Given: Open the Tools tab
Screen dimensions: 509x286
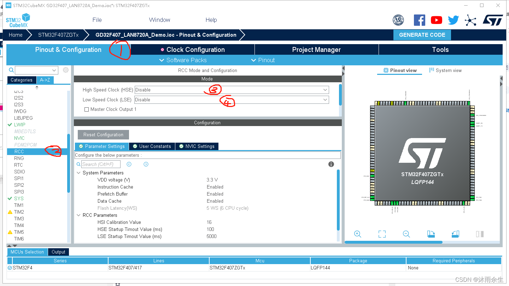Looking at the screenshot, I should [x=440, y=50].
